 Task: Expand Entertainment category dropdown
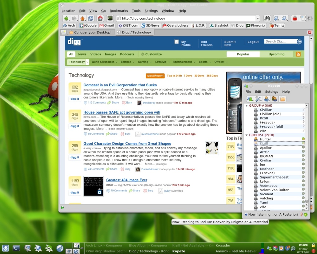(x=195, y=62)
